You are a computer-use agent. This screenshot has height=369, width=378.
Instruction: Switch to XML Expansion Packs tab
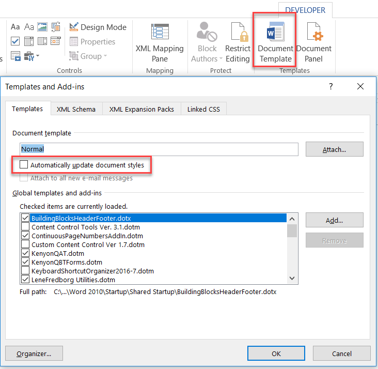click(x=141, y=110)
